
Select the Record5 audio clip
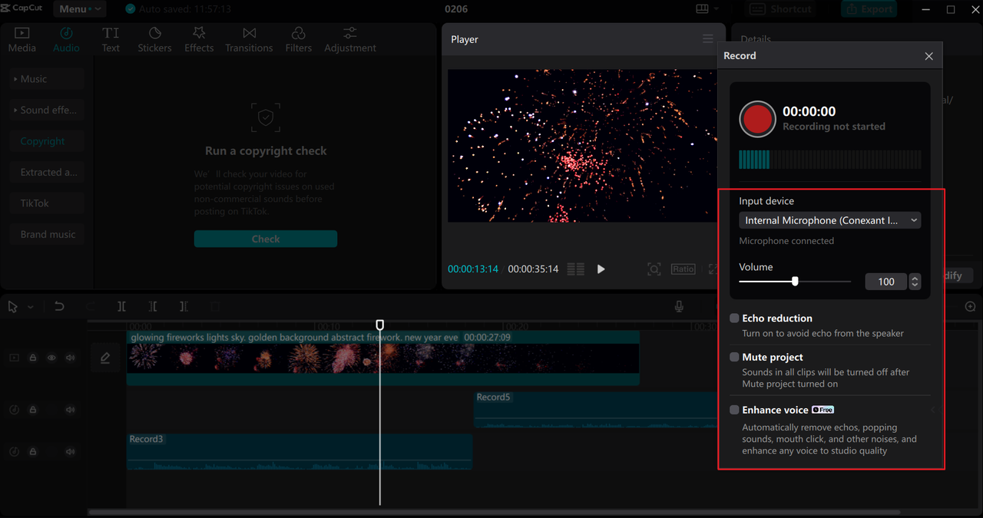595,410
